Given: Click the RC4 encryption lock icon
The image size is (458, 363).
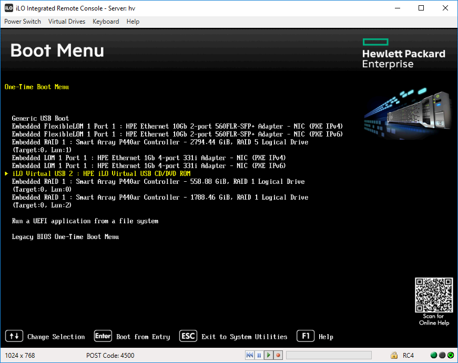Looking at the screenshot, I should tap(393, 355).
